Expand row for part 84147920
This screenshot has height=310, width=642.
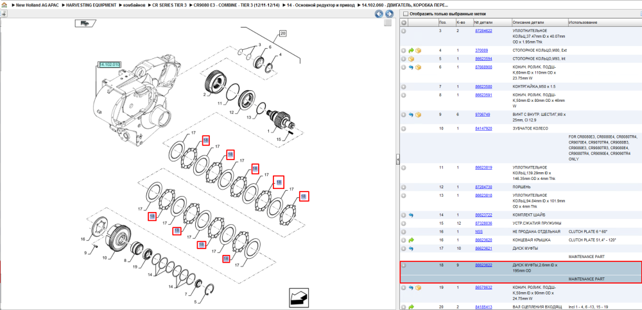click(404, 129)
